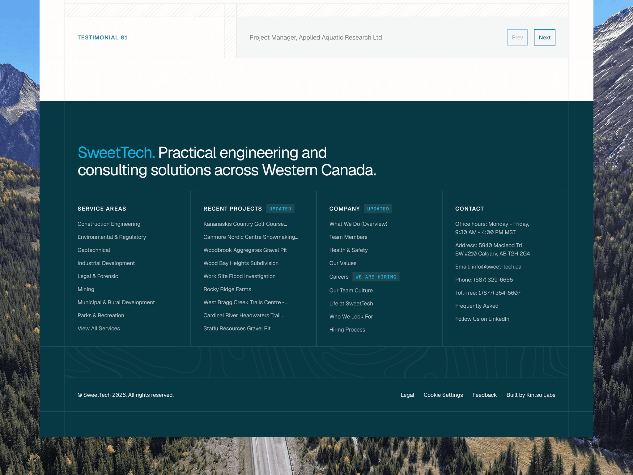Open the Careers link
633x475 pixels.
click(x=339, y=277)
